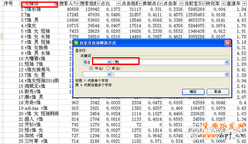
Task: Expand the first filter value dropdown arrow
Action: [x=227, y=62]
